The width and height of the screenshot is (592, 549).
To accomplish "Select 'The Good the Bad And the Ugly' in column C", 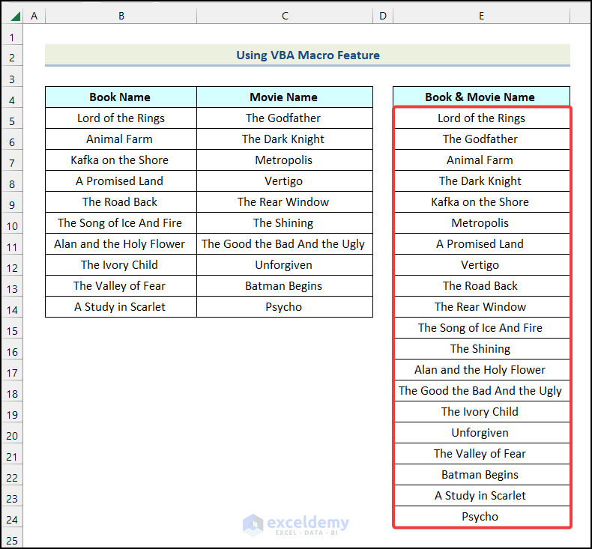I will 285,244.
